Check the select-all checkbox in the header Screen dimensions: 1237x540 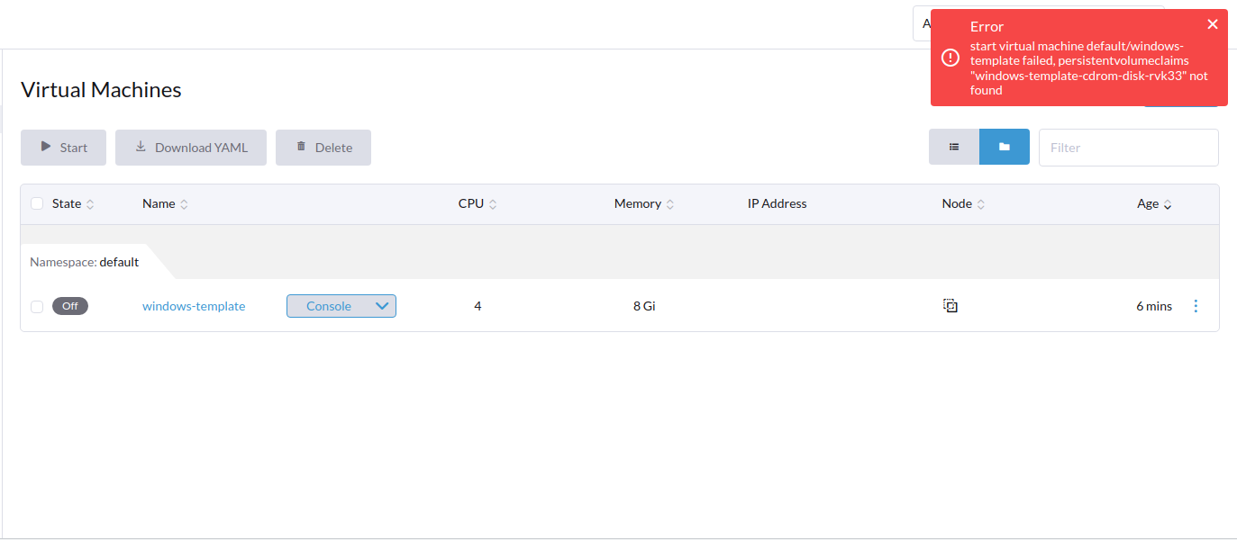[37, 203]
